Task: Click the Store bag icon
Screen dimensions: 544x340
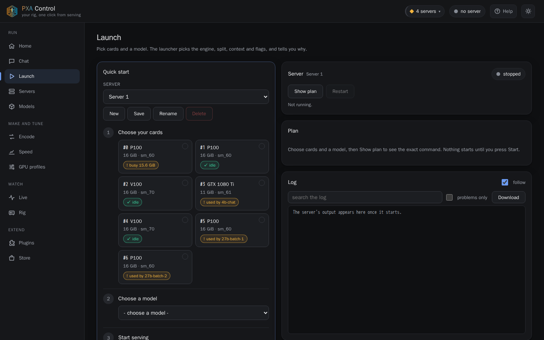Action: pyautogui.click(x=12, y=258)
